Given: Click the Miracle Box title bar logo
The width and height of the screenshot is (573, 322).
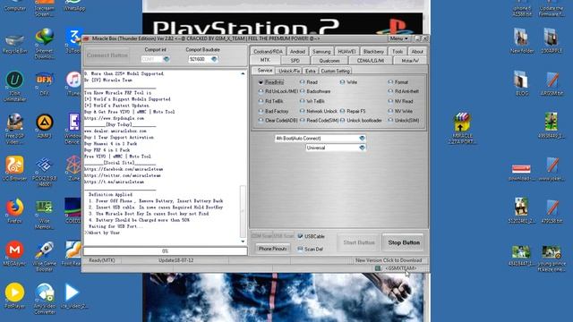Looking at the screenshot, I should tap(86, 38).
